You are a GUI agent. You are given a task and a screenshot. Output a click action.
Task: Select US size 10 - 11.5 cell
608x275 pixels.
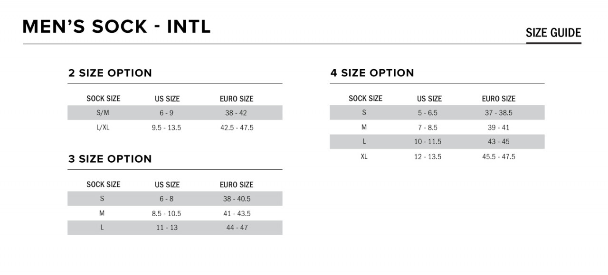(427, 142)
